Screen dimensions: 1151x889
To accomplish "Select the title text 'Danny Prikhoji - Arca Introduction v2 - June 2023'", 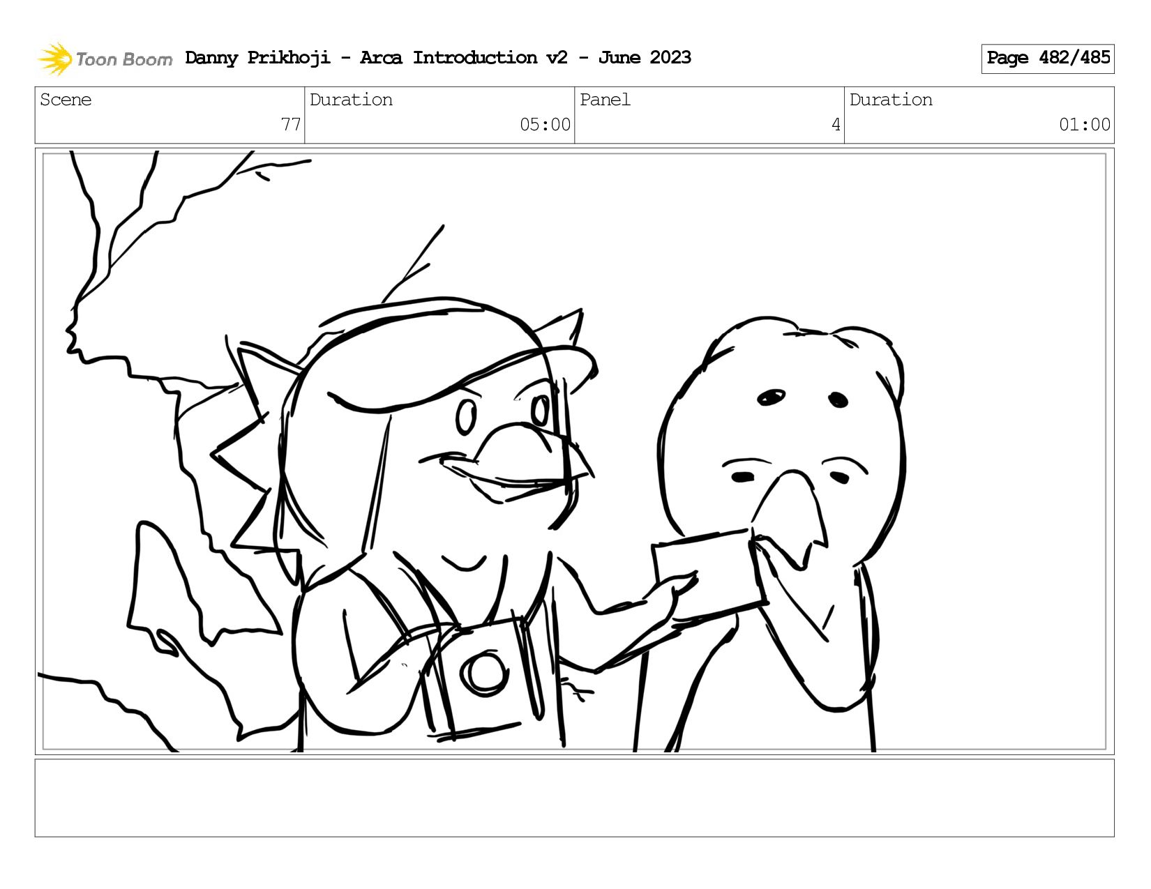I will [438, 58].
